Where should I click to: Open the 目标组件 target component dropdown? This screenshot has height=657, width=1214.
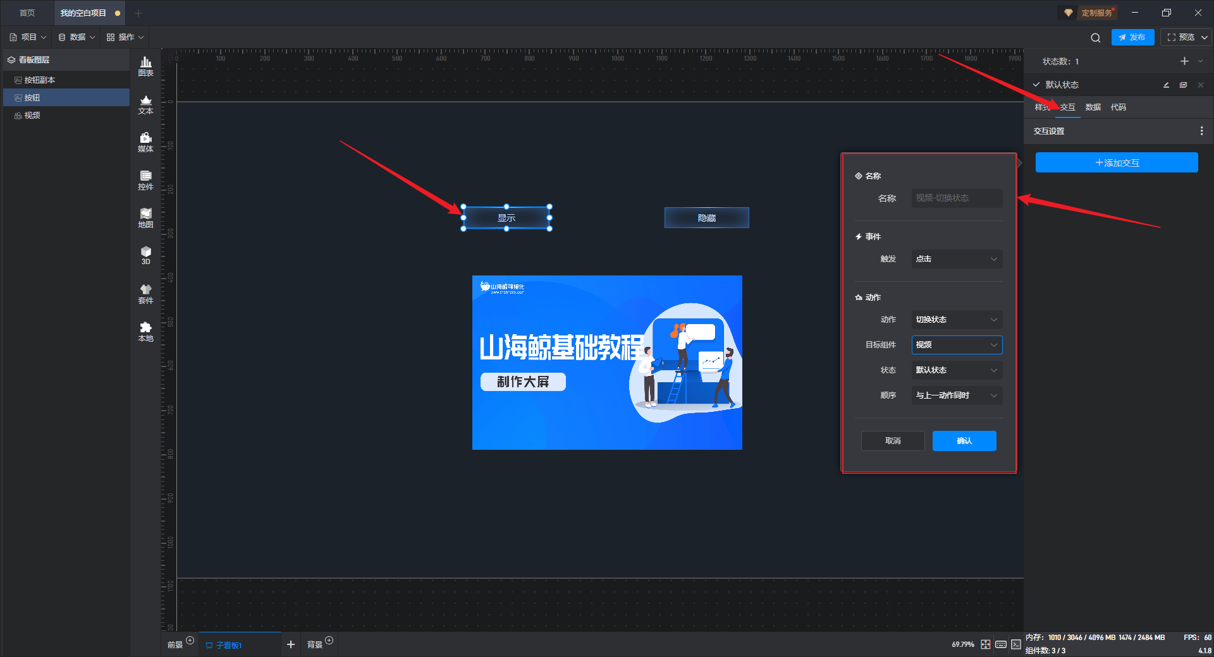957,345
